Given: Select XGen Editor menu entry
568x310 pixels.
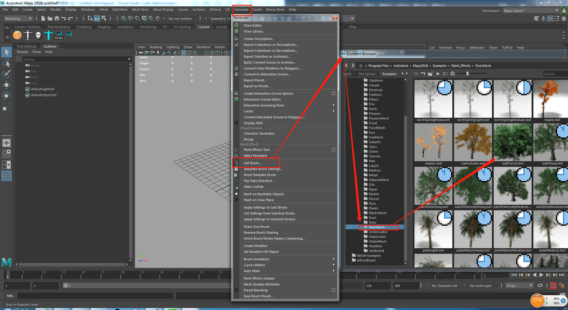Looking at the screenshot, I should (253, 25).
